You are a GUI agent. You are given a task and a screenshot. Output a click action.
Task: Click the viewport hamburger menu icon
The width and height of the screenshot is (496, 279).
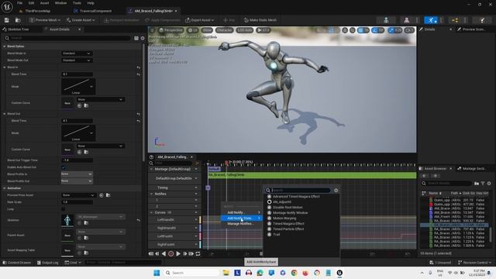pos(152,30)
